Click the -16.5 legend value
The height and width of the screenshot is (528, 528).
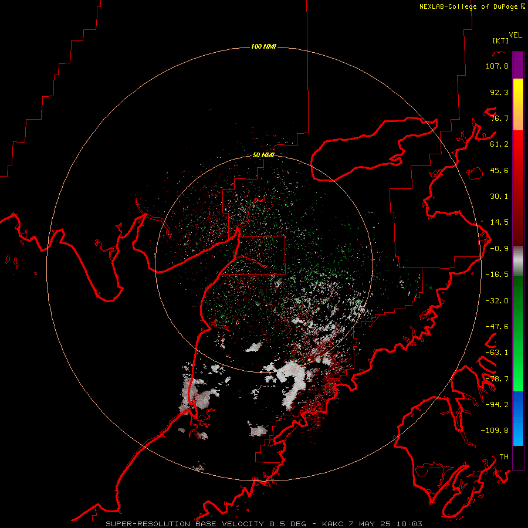click(x=497, y=275)
